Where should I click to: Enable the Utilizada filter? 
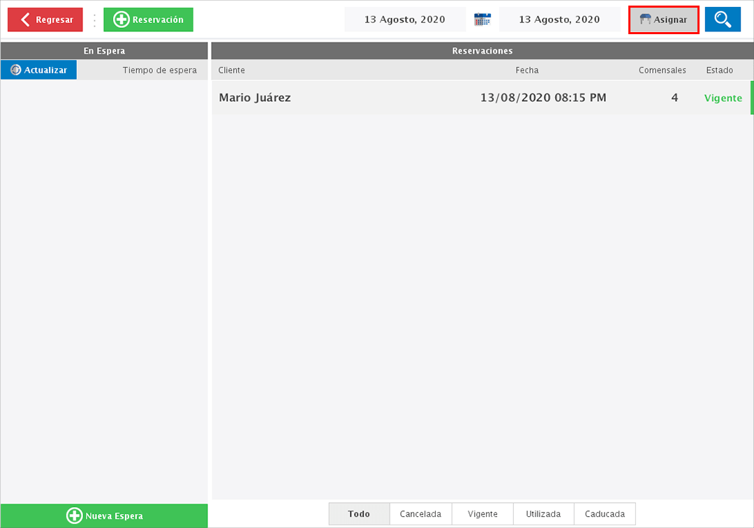(x=543, y=513)
